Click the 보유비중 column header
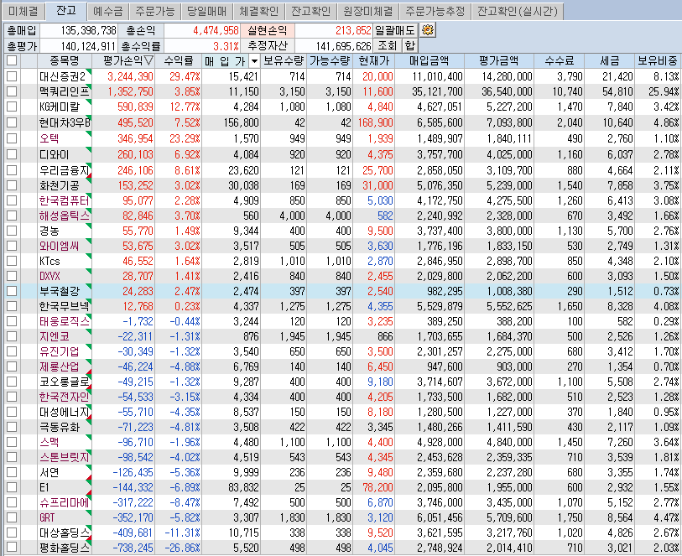The width and height of the screenshot is (682, 556). coord(657,61)
